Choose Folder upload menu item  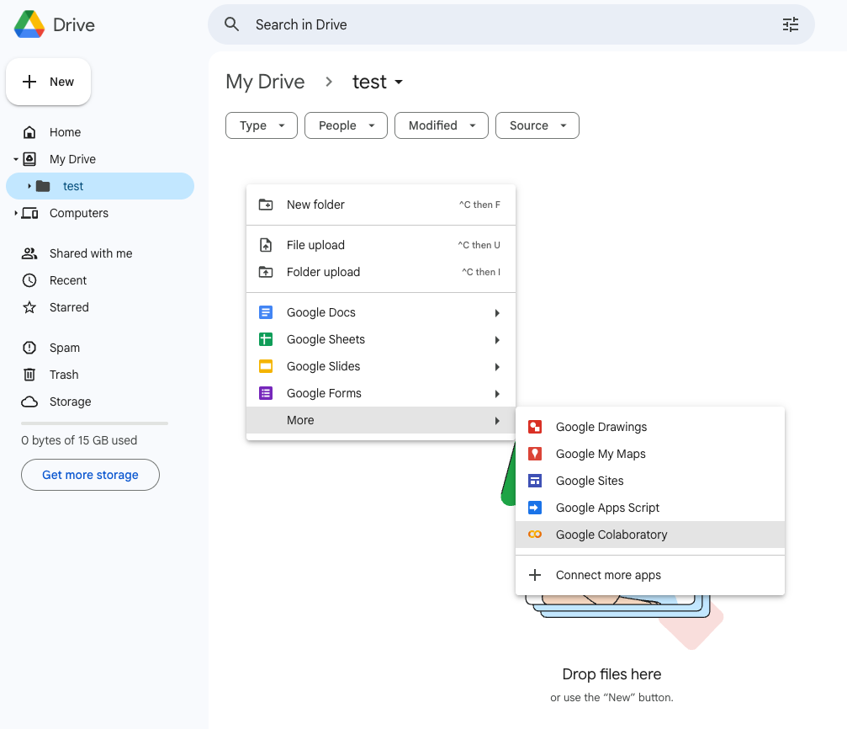381,272
